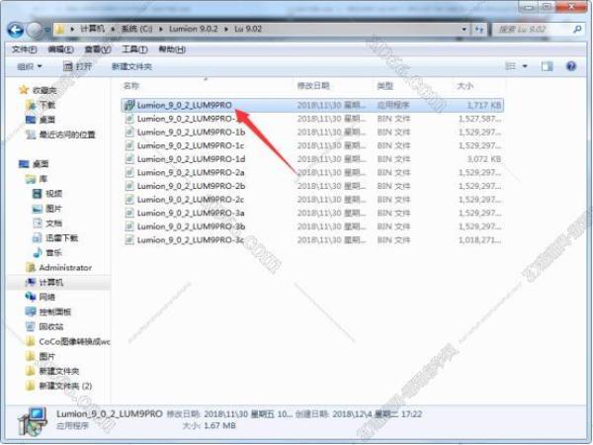Click the Back navigation arrow button
This screenshot has width=593, height=445.
(16, 30)
